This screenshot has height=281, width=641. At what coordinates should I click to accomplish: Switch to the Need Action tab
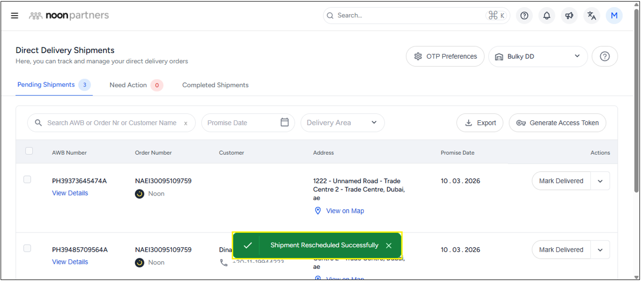pyautogui.click(x=128, y=85)
